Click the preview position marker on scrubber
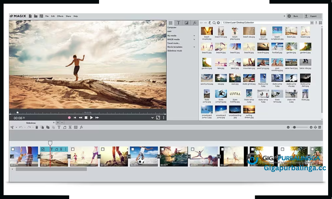 tap(17, 112)
